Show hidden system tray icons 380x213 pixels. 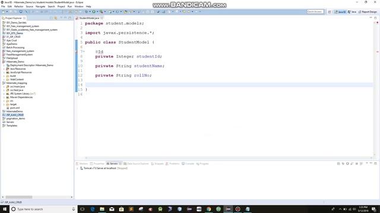(340, 209)
